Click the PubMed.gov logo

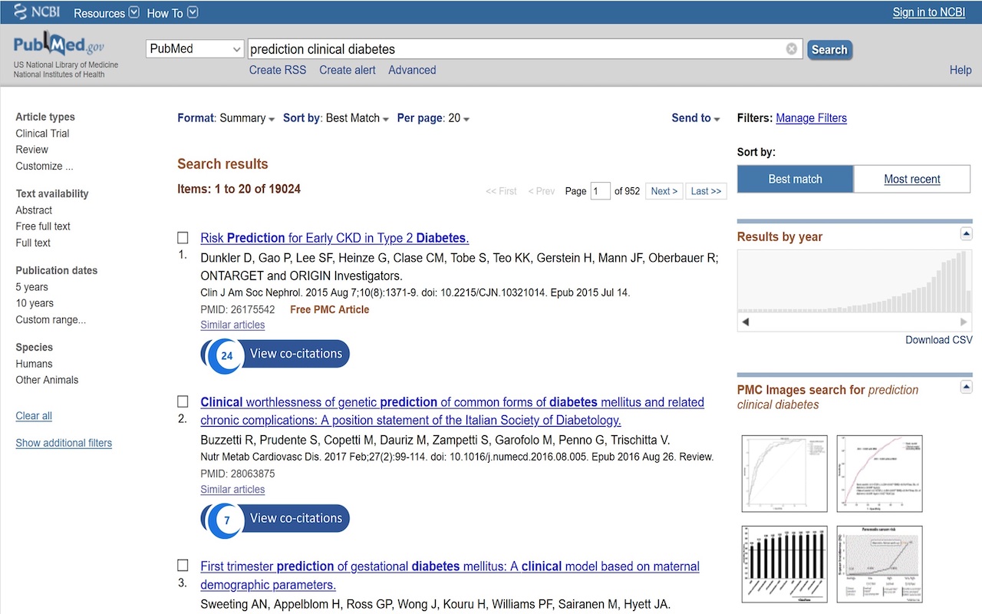pyautogui.click(x=58, y=45)
